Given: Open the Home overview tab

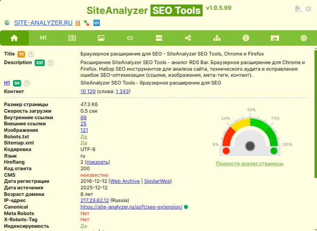Looking at the screenshot, I should (x=14, y=38).
